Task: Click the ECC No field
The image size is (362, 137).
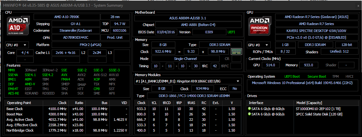Action: 235,88
